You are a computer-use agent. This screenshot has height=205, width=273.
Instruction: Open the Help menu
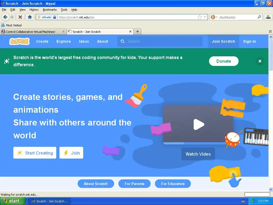(74, 10)
